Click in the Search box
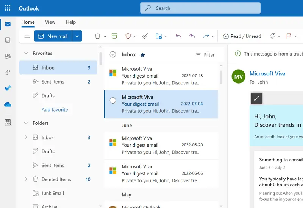This screenshot has width=303, height=208. (200, 8)
